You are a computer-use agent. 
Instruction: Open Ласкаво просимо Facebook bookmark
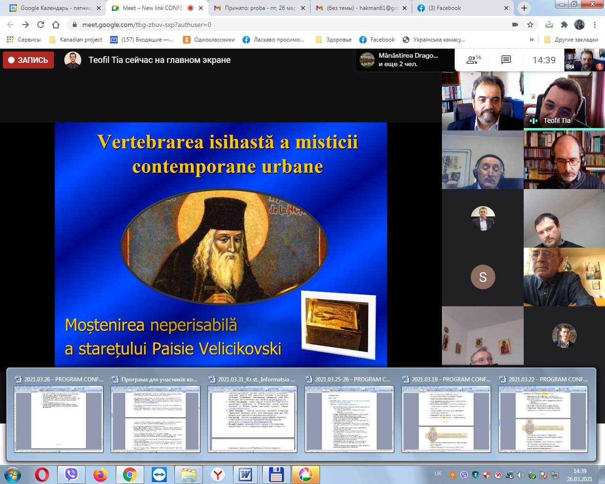[x=273, y=40]
